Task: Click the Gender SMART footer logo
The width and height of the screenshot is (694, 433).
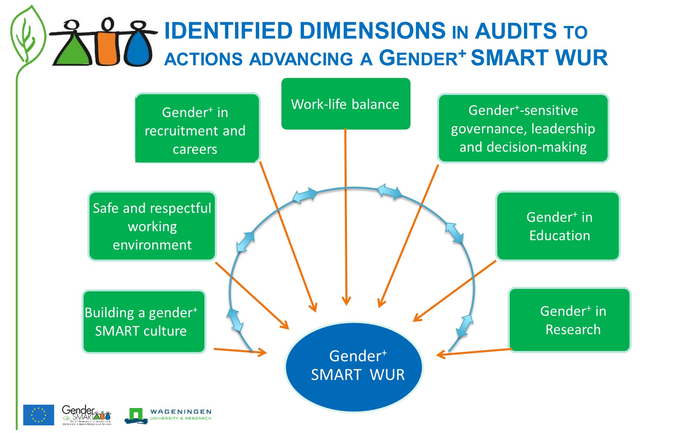Action: [86, 415]
